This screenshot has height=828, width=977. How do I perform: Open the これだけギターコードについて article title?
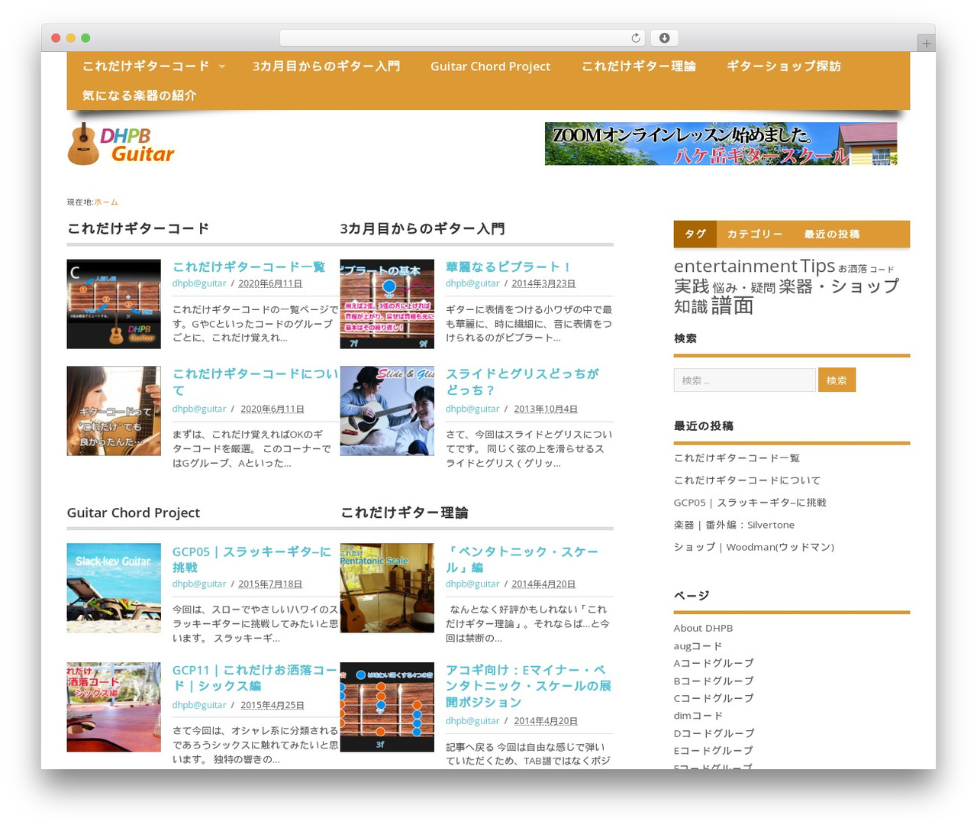pos(255,382)
